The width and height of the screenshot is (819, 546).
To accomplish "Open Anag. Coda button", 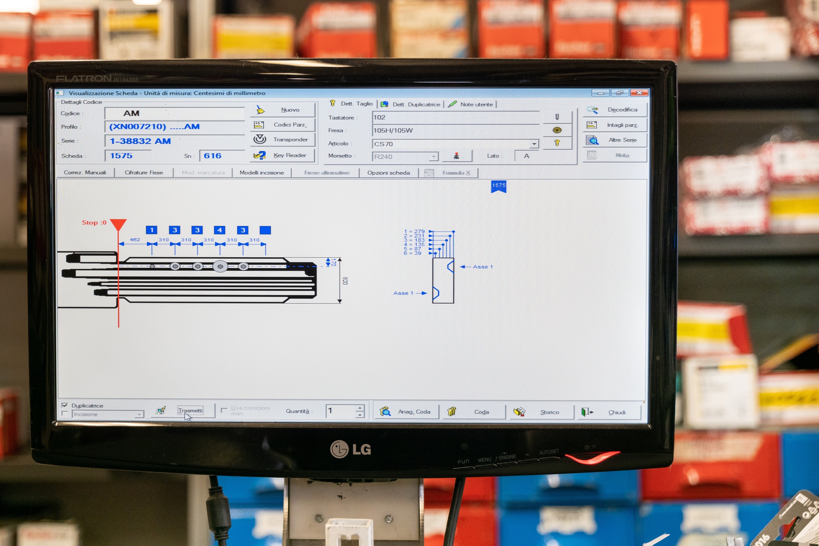I will 406,412.
